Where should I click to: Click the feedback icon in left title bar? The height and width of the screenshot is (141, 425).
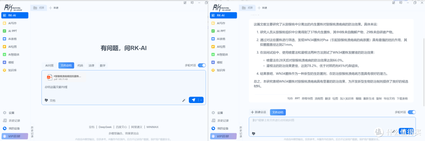tap(192, 3)
